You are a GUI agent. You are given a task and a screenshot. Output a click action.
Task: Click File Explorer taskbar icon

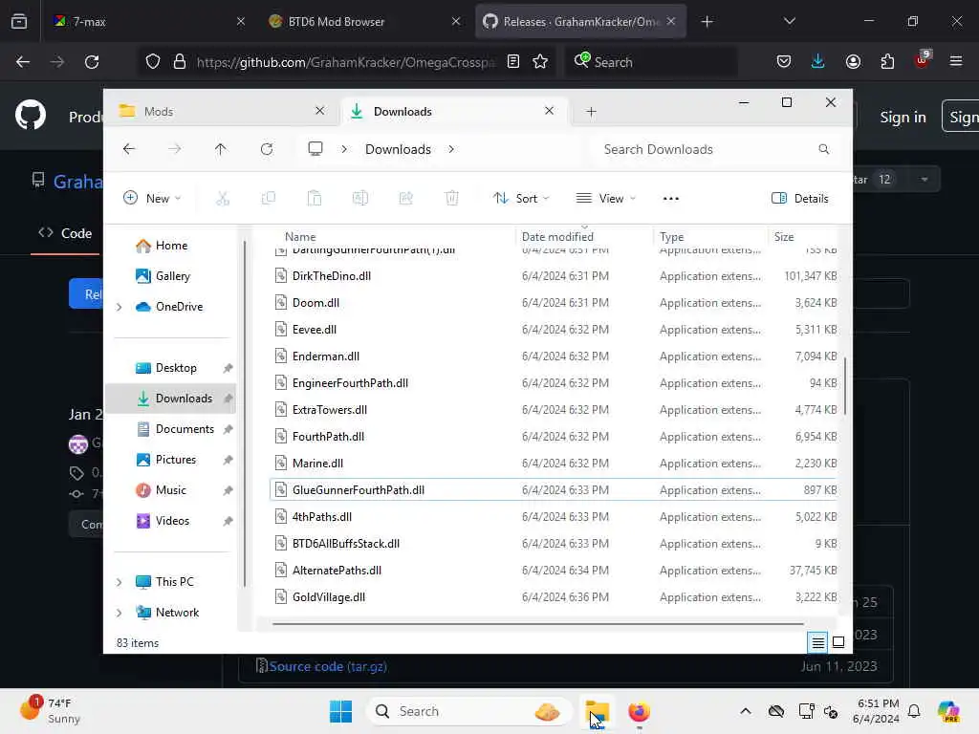598,711
